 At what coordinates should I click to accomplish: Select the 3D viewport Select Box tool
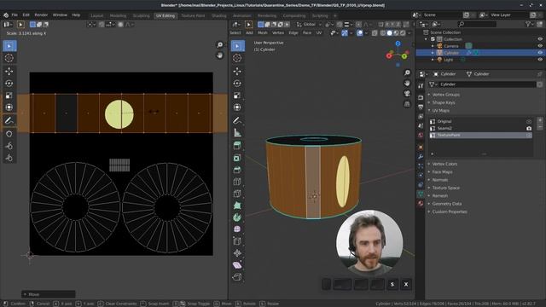[237, 46]
